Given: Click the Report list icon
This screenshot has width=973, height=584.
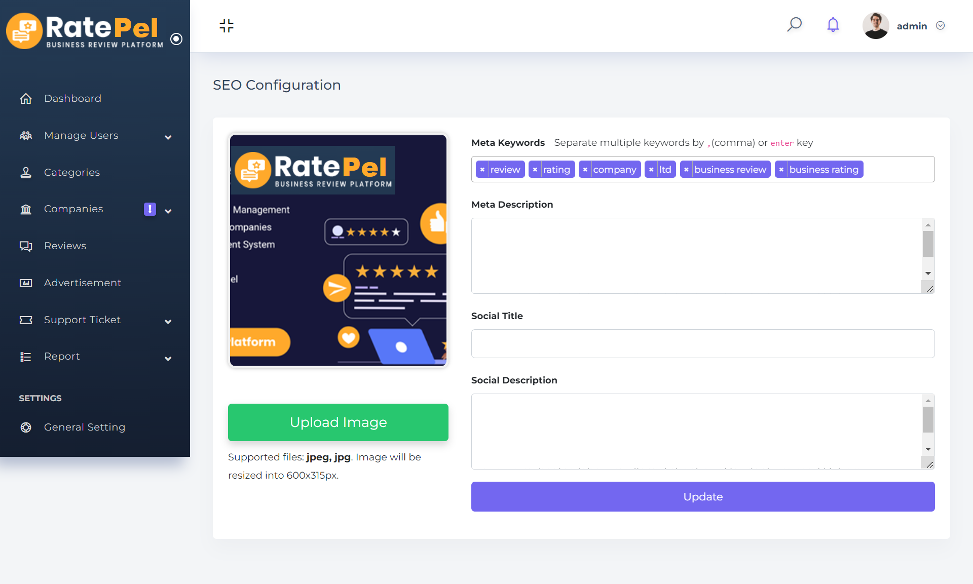Looking at the screenshot, I should coord(26,357).
